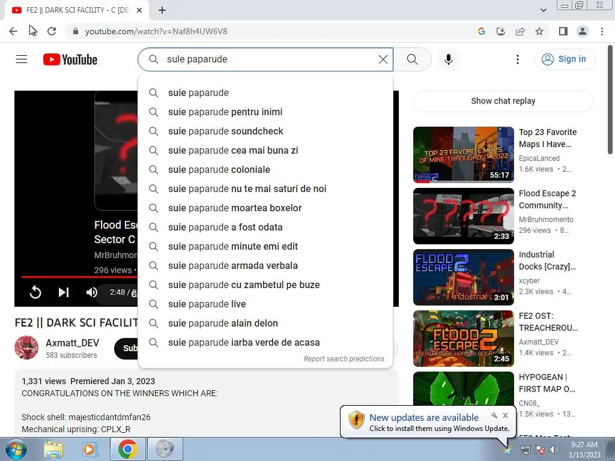Click the Sign in button
Image resolution: width=615 pixels, height=461 pixels.
565,59
